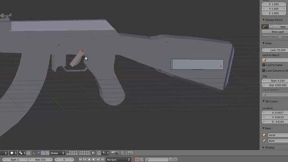Select the translate manipulator arrow icon
The width and height of the screenshot is (288, 162).
38,153
